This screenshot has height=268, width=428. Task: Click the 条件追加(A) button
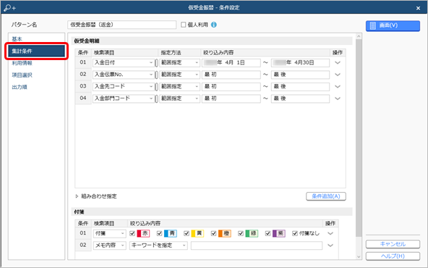(x=326, y=196)
